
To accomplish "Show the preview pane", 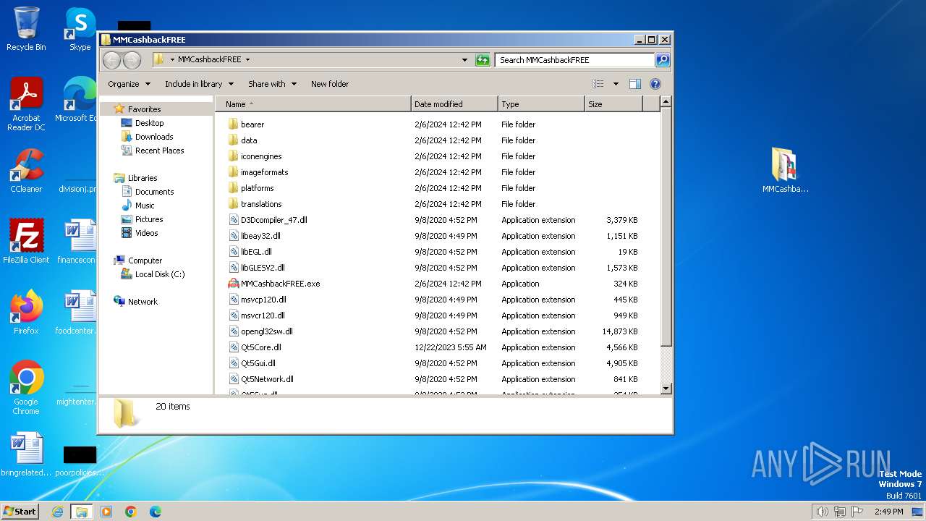I will (634, 84).
